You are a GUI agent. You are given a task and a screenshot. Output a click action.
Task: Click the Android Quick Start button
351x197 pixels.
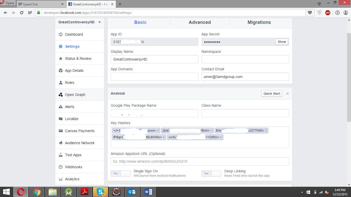272,94
